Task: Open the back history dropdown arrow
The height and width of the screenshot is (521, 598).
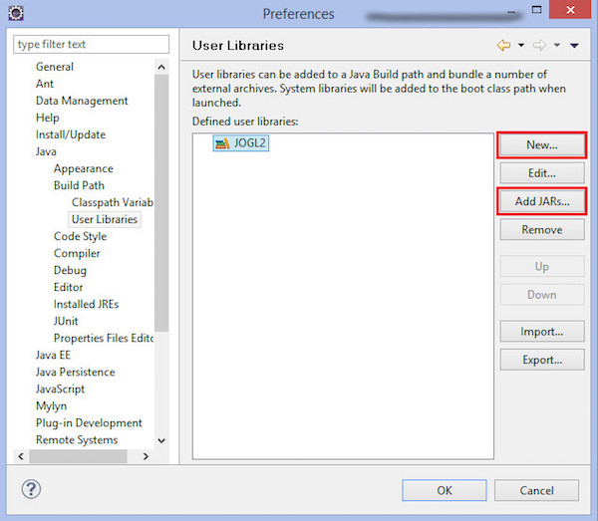Action: 519,46
